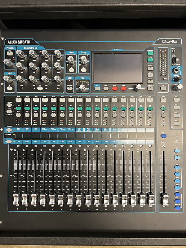Tap the dark touch screen display
Image resolution: width=186 pixels, height=248 pixels.
click(x=118, y=68)
